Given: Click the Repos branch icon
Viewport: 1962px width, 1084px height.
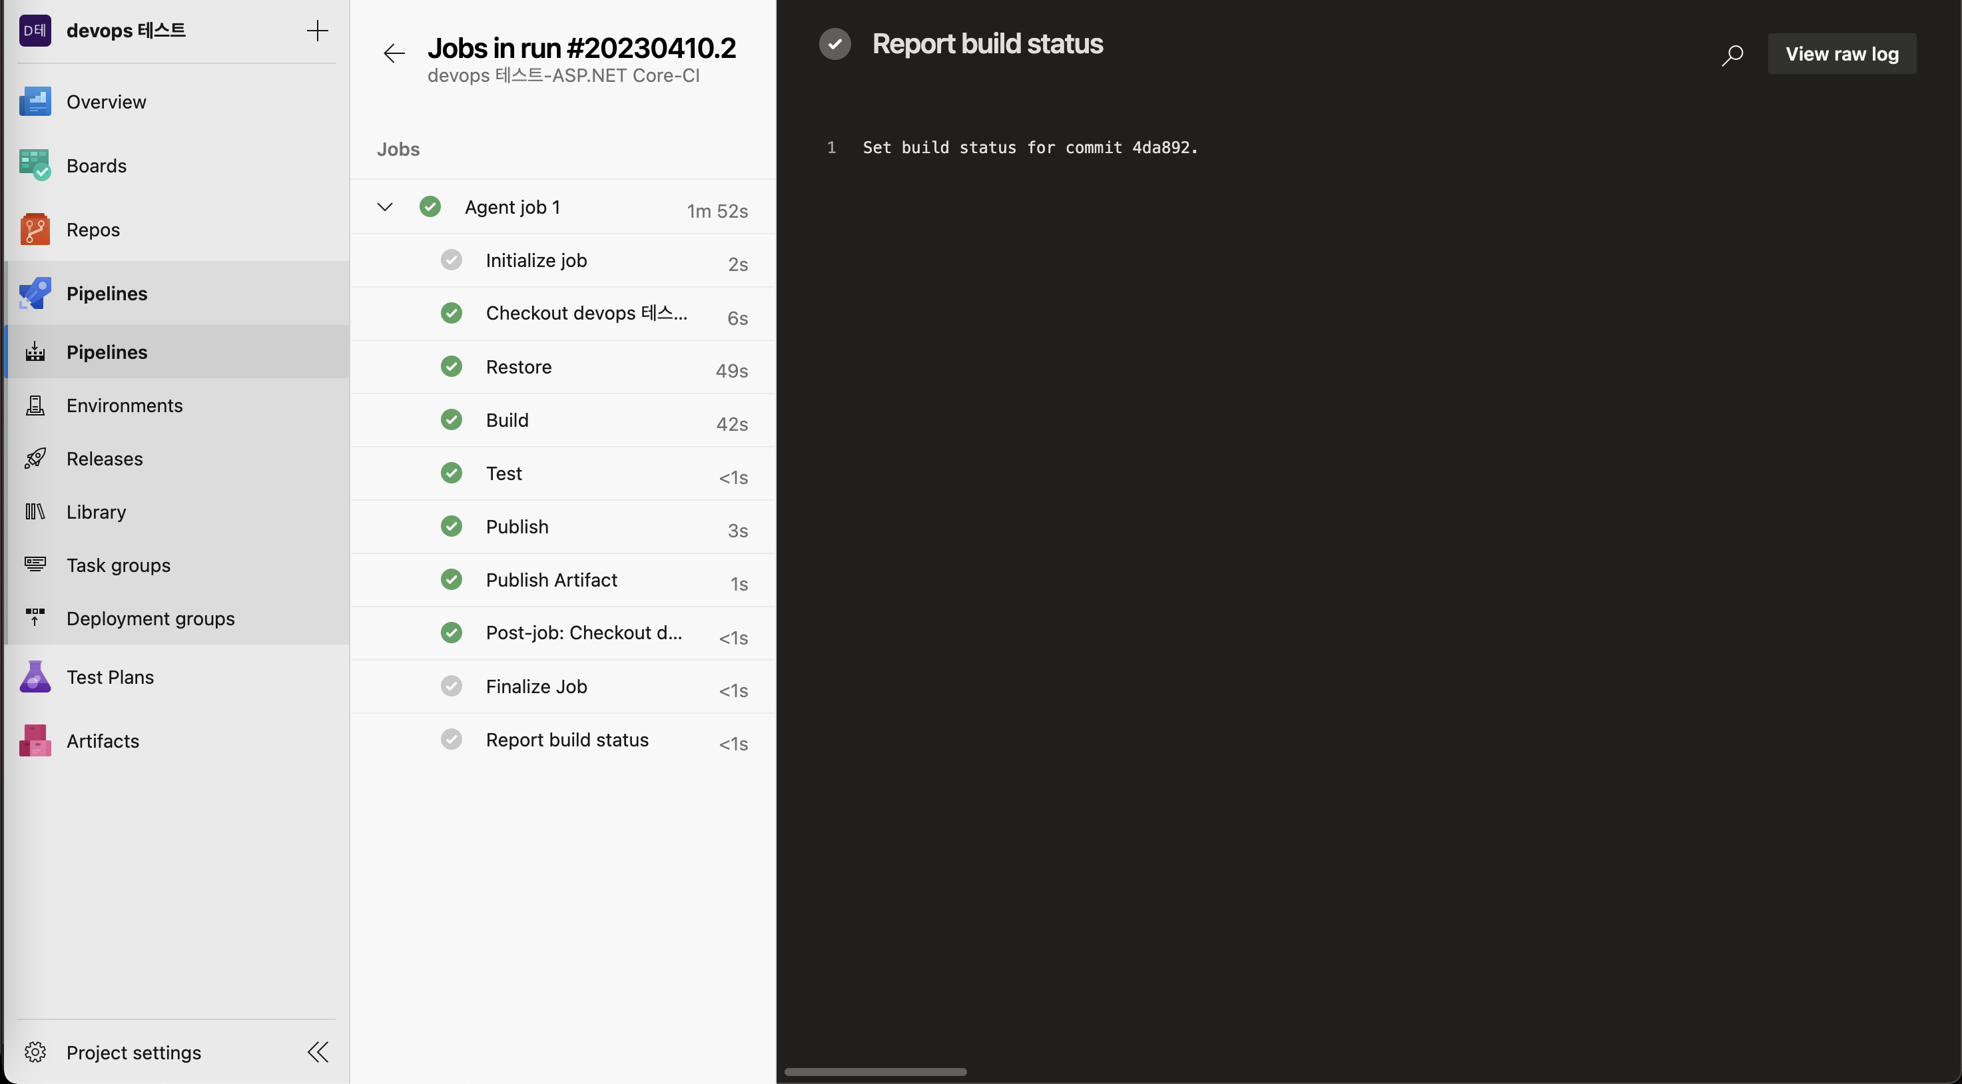Looking at the screenshot, I should (35, 229).
